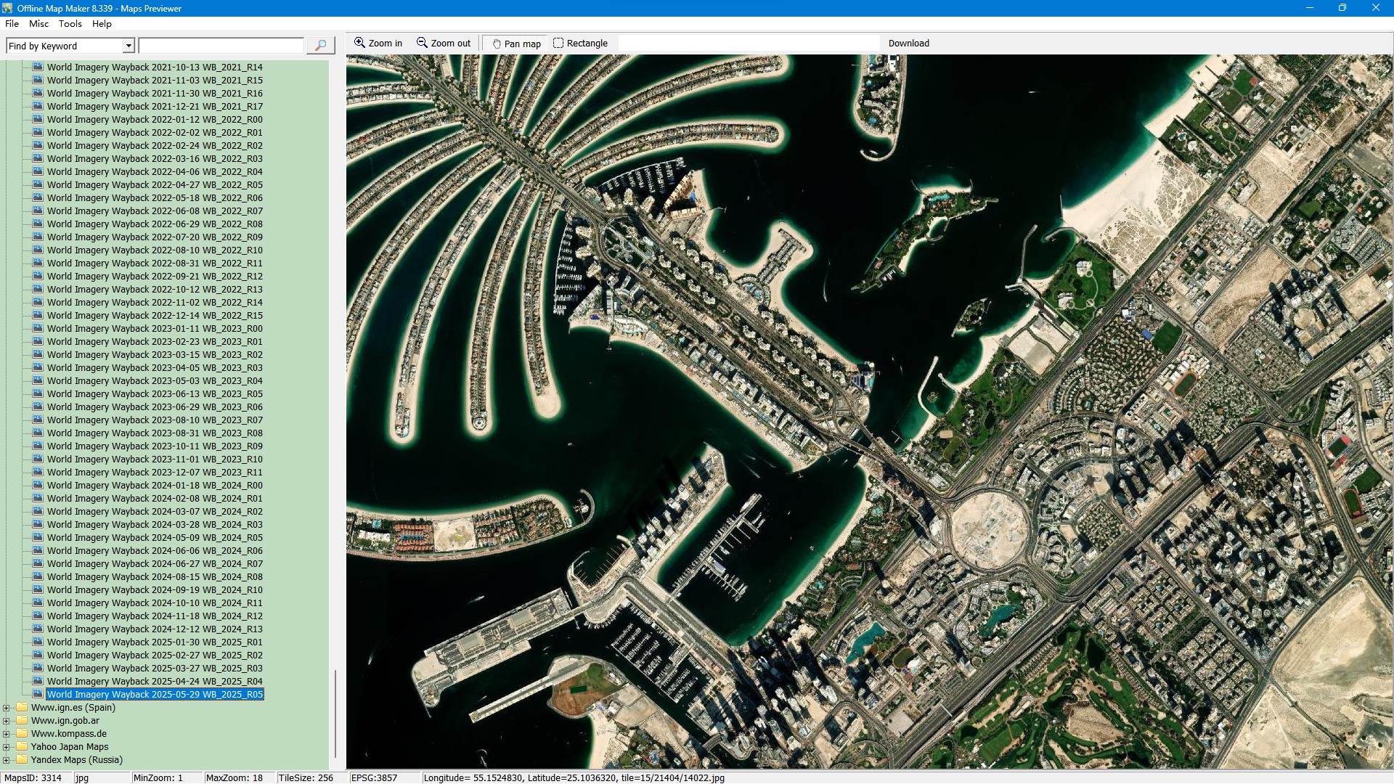Expand the Yandex Maps (Russia) node
The image size is (1394, 784).
pyautogui.click(x=7, y=760)
